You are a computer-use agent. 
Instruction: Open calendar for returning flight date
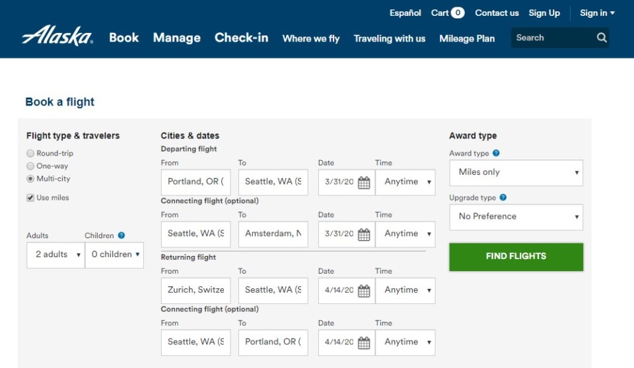(364, 290)
